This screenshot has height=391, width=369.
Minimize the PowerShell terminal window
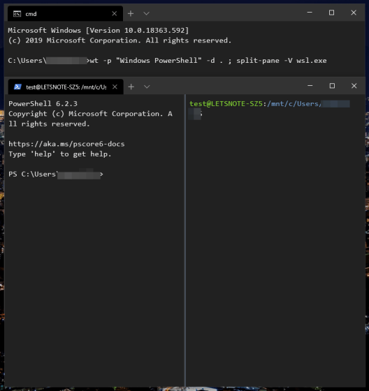point(310,86)
